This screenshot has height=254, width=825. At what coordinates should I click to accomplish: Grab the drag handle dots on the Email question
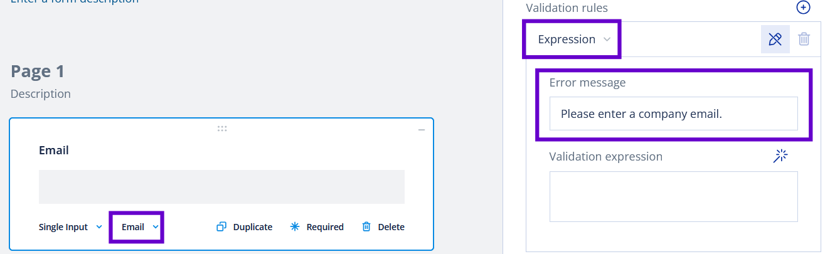221,129
